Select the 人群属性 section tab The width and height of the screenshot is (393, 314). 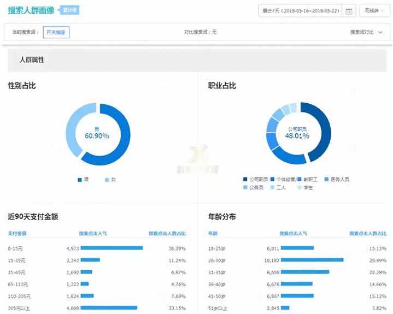(x=32, y=60)
